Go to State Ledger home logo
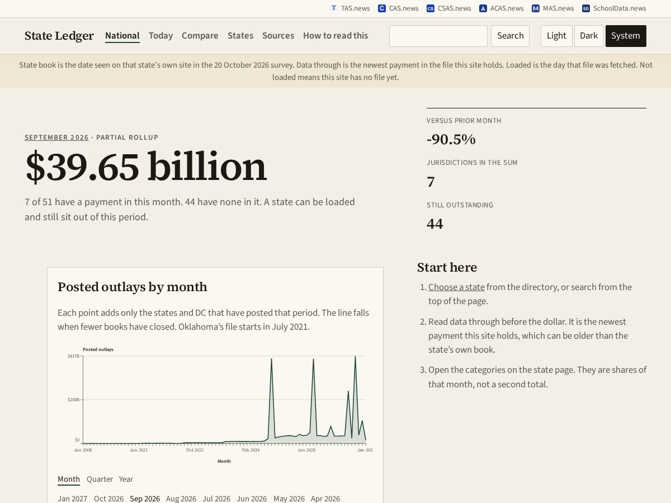Image resolution: width=671 pixels, height=503 pixels. [59, 36]
